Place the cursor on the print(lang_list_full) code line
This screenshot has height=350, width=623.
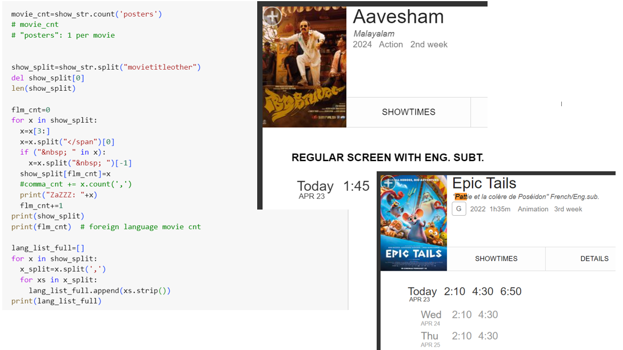tap(56, 301)
